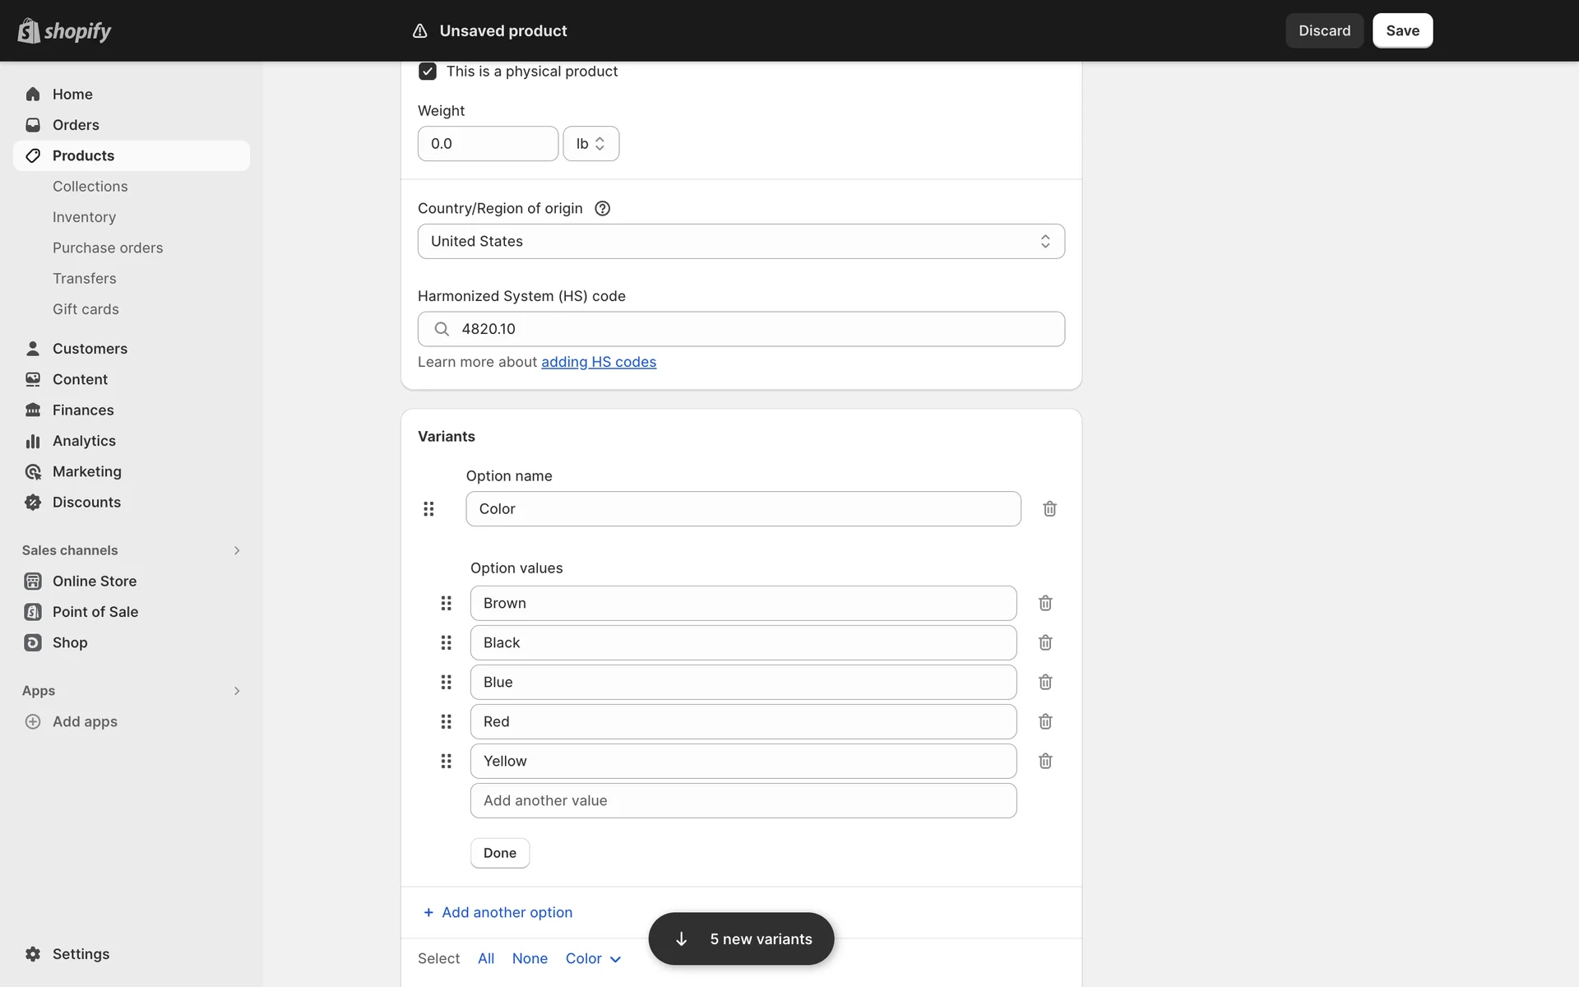The width and height of the screenshot is (1579, 987).
Task: Click drag handle next to Blue value
Action: [x=446, y=682]
